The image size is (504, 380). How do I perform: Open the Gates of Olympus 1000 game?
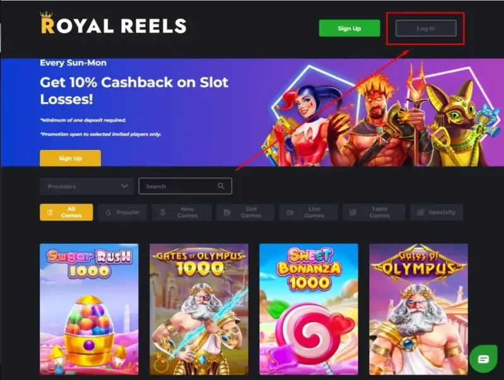(x=199, y=309)
